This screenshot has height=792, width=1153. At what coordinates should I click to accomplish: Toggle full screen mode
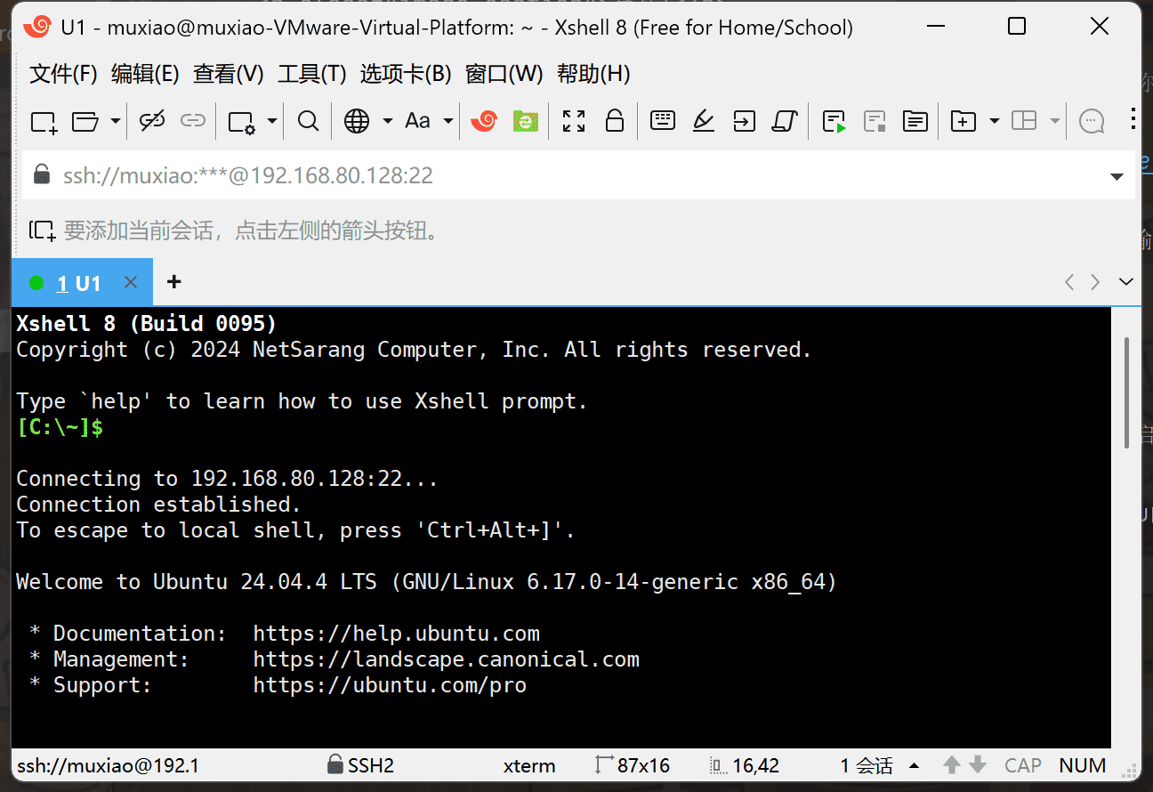click(x=574, y=121)
